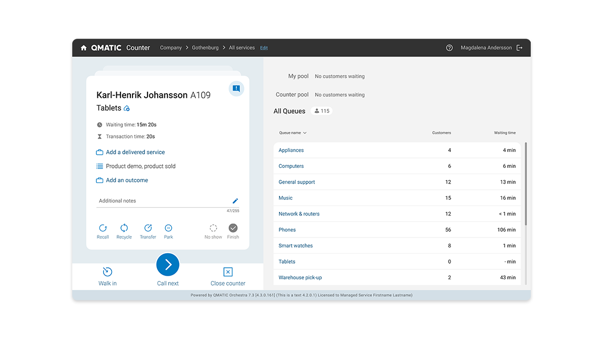603x339 pixels.
Task: Open the Smart watches queue
Action: (x=295, y=245)
